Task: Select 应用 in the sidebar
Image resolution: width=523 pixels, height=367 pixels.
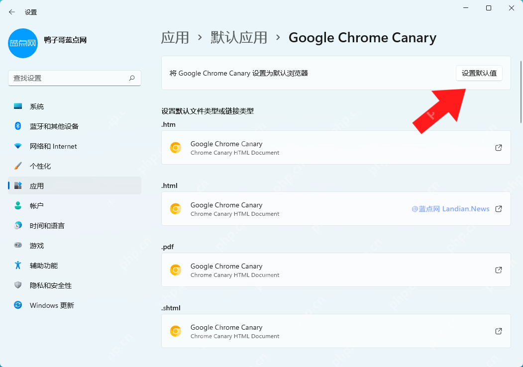Action: 74,185
